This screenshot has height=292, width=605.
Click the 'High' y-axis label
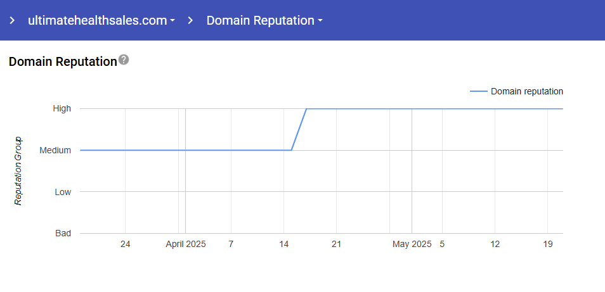point(62,108)
